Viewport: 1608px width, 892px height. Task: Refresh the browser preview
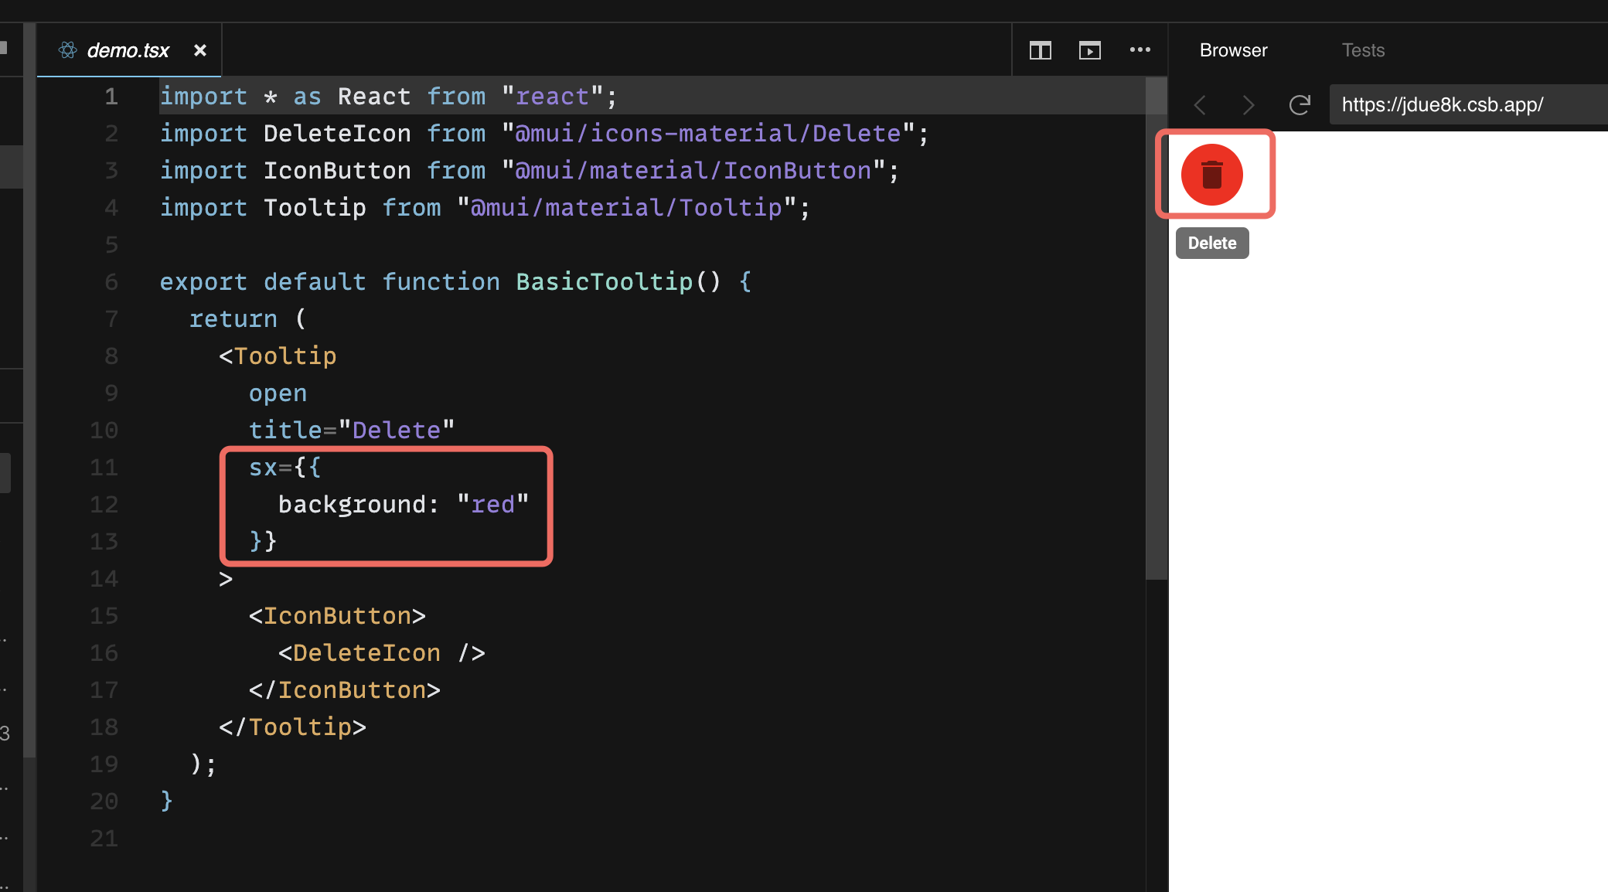[1300, 105]
